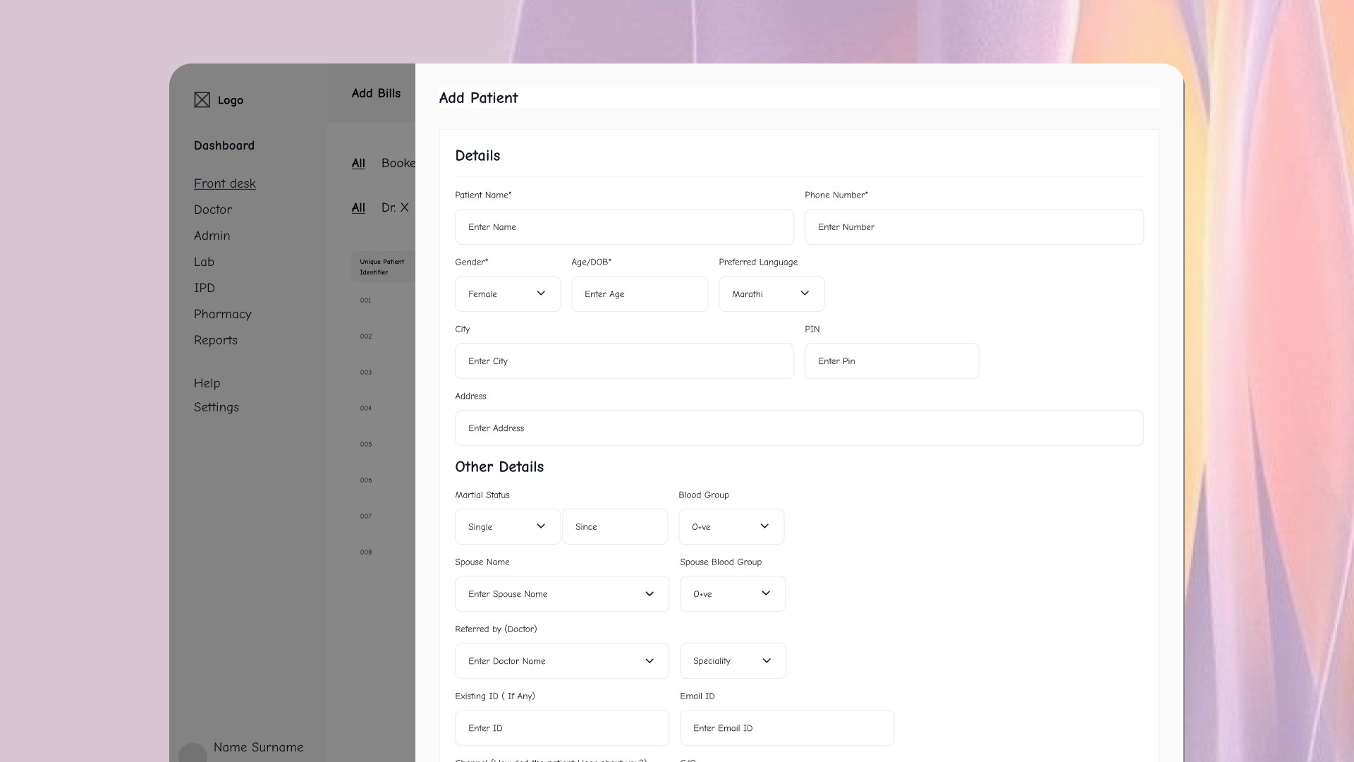Open the Marital Status Single dropdown

coord(507,527)
